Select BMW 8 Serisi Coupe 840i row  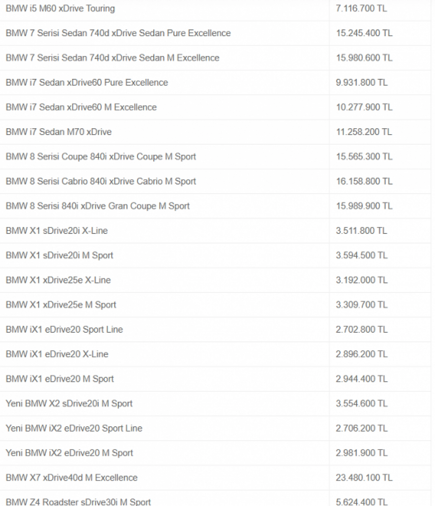(215, 157)
